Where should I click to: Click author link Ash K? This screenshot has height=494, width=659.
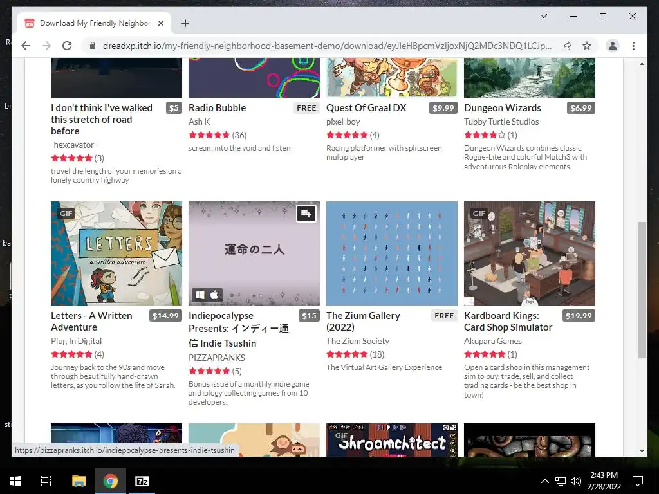click(x=200, y=122)
